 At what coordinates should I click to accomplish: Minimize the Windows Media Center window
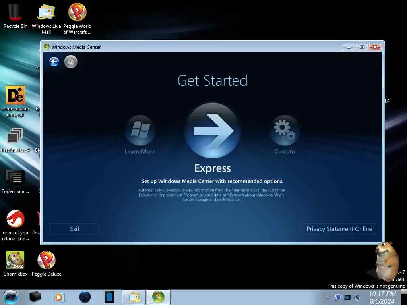pos(349,47)
